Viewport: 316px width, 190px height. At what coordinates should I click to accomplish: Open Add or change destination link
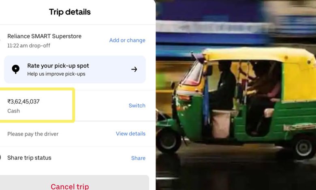127,40
